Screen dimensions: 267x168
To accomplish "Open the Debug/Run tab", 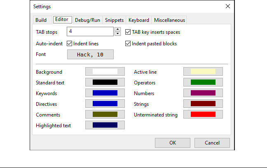I will point(87,20).
